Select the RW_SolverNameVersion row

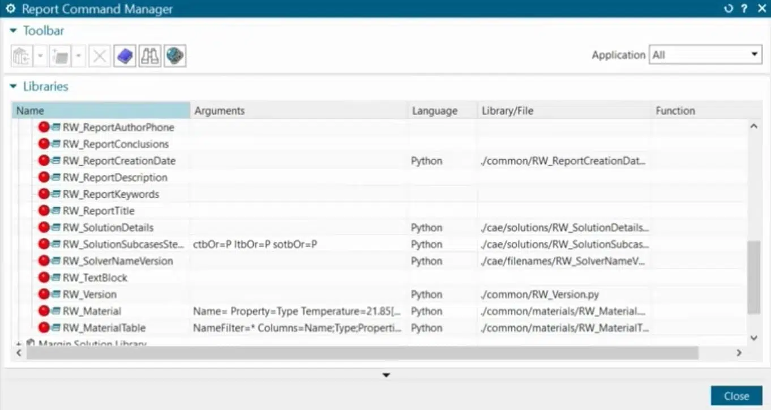(x=380, y=261)
